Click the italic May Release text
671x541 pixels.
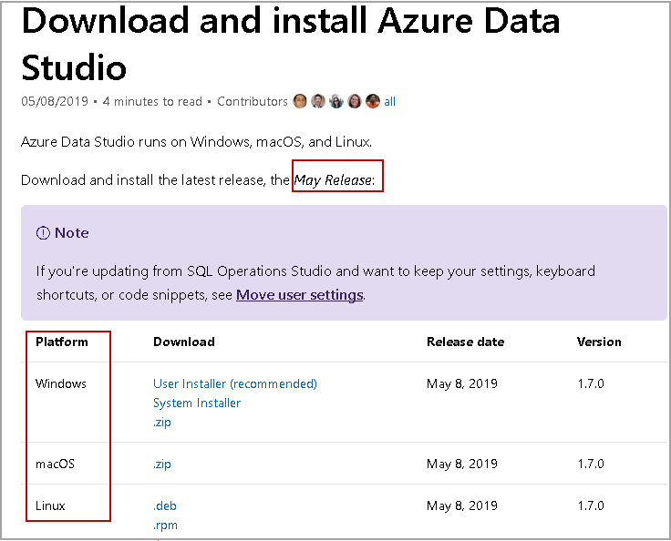(334, 180)
